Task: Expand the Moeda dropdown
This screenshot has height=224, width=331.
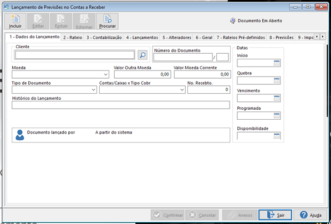Action: [106, 74]
